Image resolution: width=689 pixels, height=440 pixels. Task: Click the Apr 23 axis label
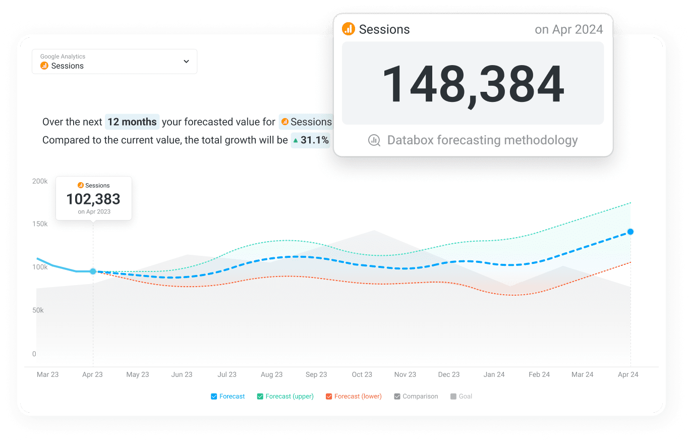coord(93,374)
